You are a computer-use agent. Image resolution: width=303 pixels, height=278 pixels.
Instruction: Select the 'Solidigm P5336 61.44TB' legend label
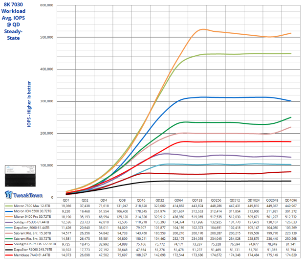point(31,222)
